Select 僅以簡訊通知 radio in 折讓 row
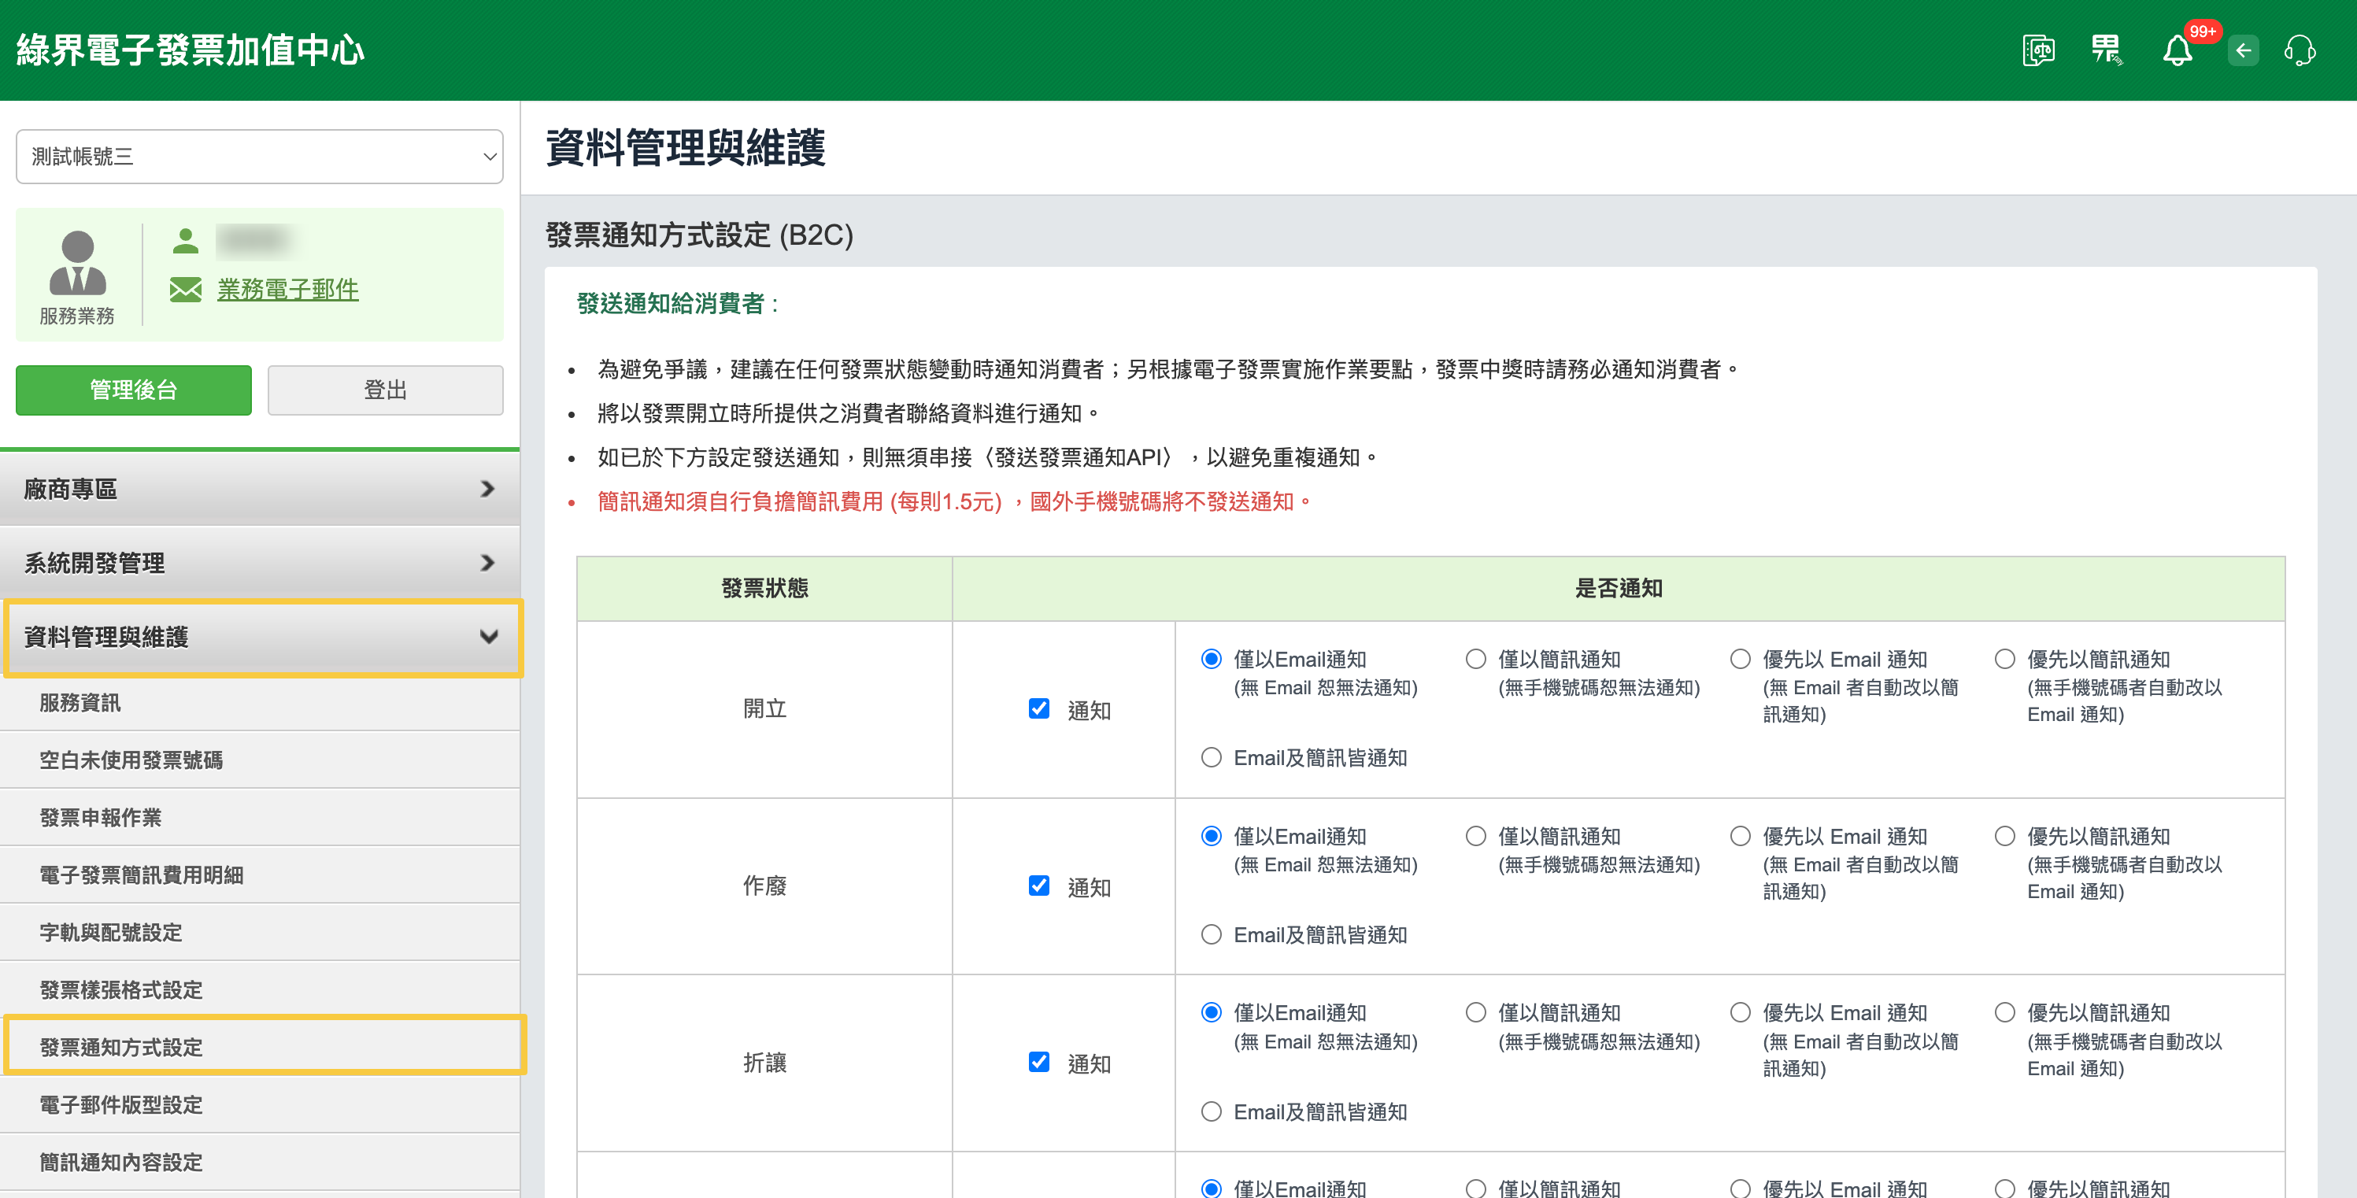Screen dimensions: 2357x1198 1475,1011
